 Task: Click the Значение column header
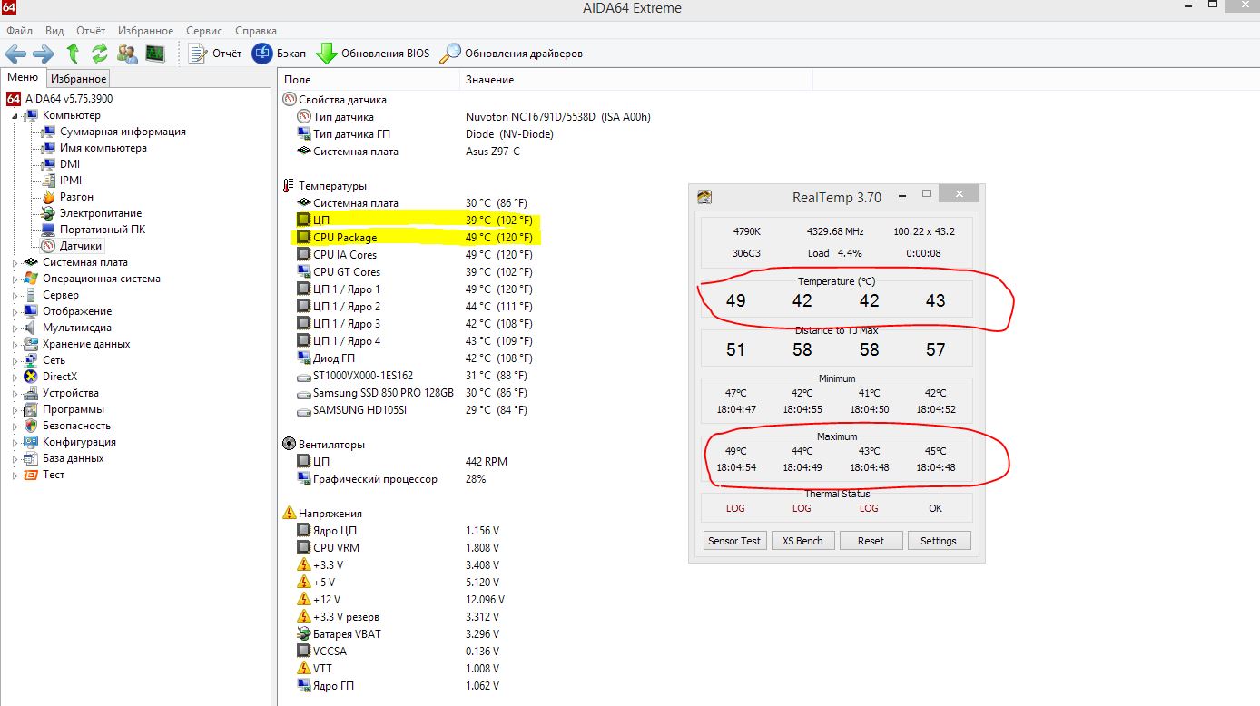(636, 80)
